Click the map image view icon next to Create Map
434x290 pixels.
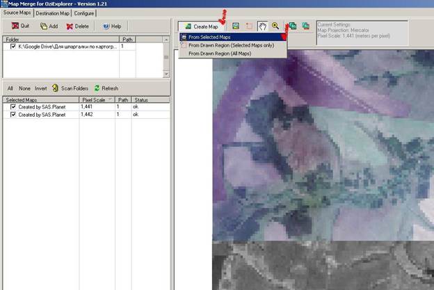[x=236, y=26]
